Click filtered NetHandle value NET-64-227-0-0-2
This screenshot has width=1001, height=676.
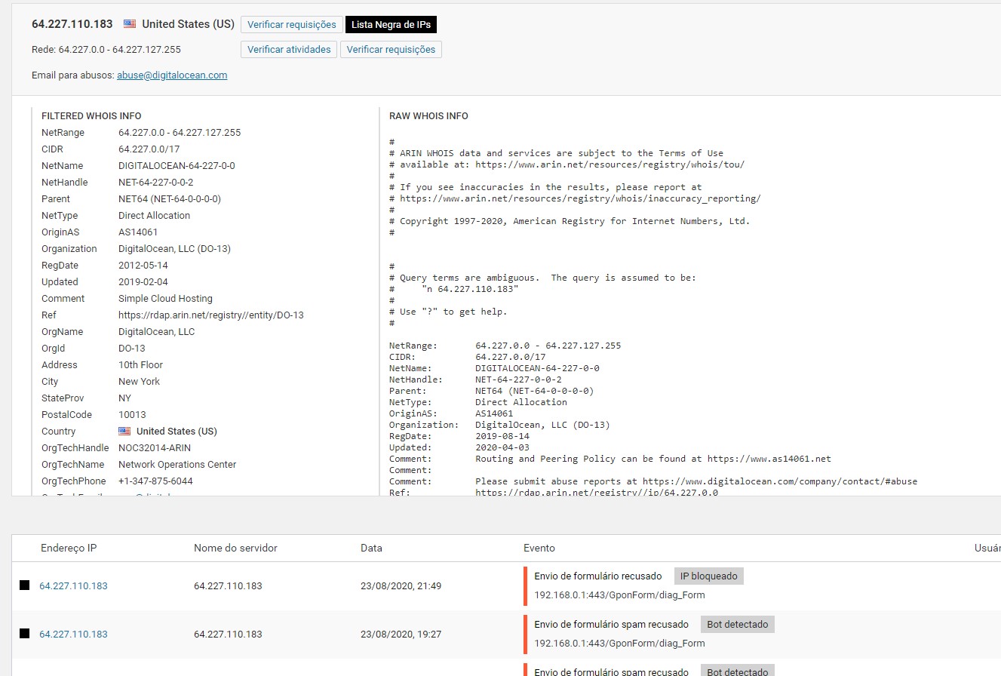tap(156, 183)
